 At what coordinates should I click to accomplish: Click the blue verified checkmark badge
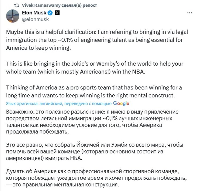pos(50,13)
